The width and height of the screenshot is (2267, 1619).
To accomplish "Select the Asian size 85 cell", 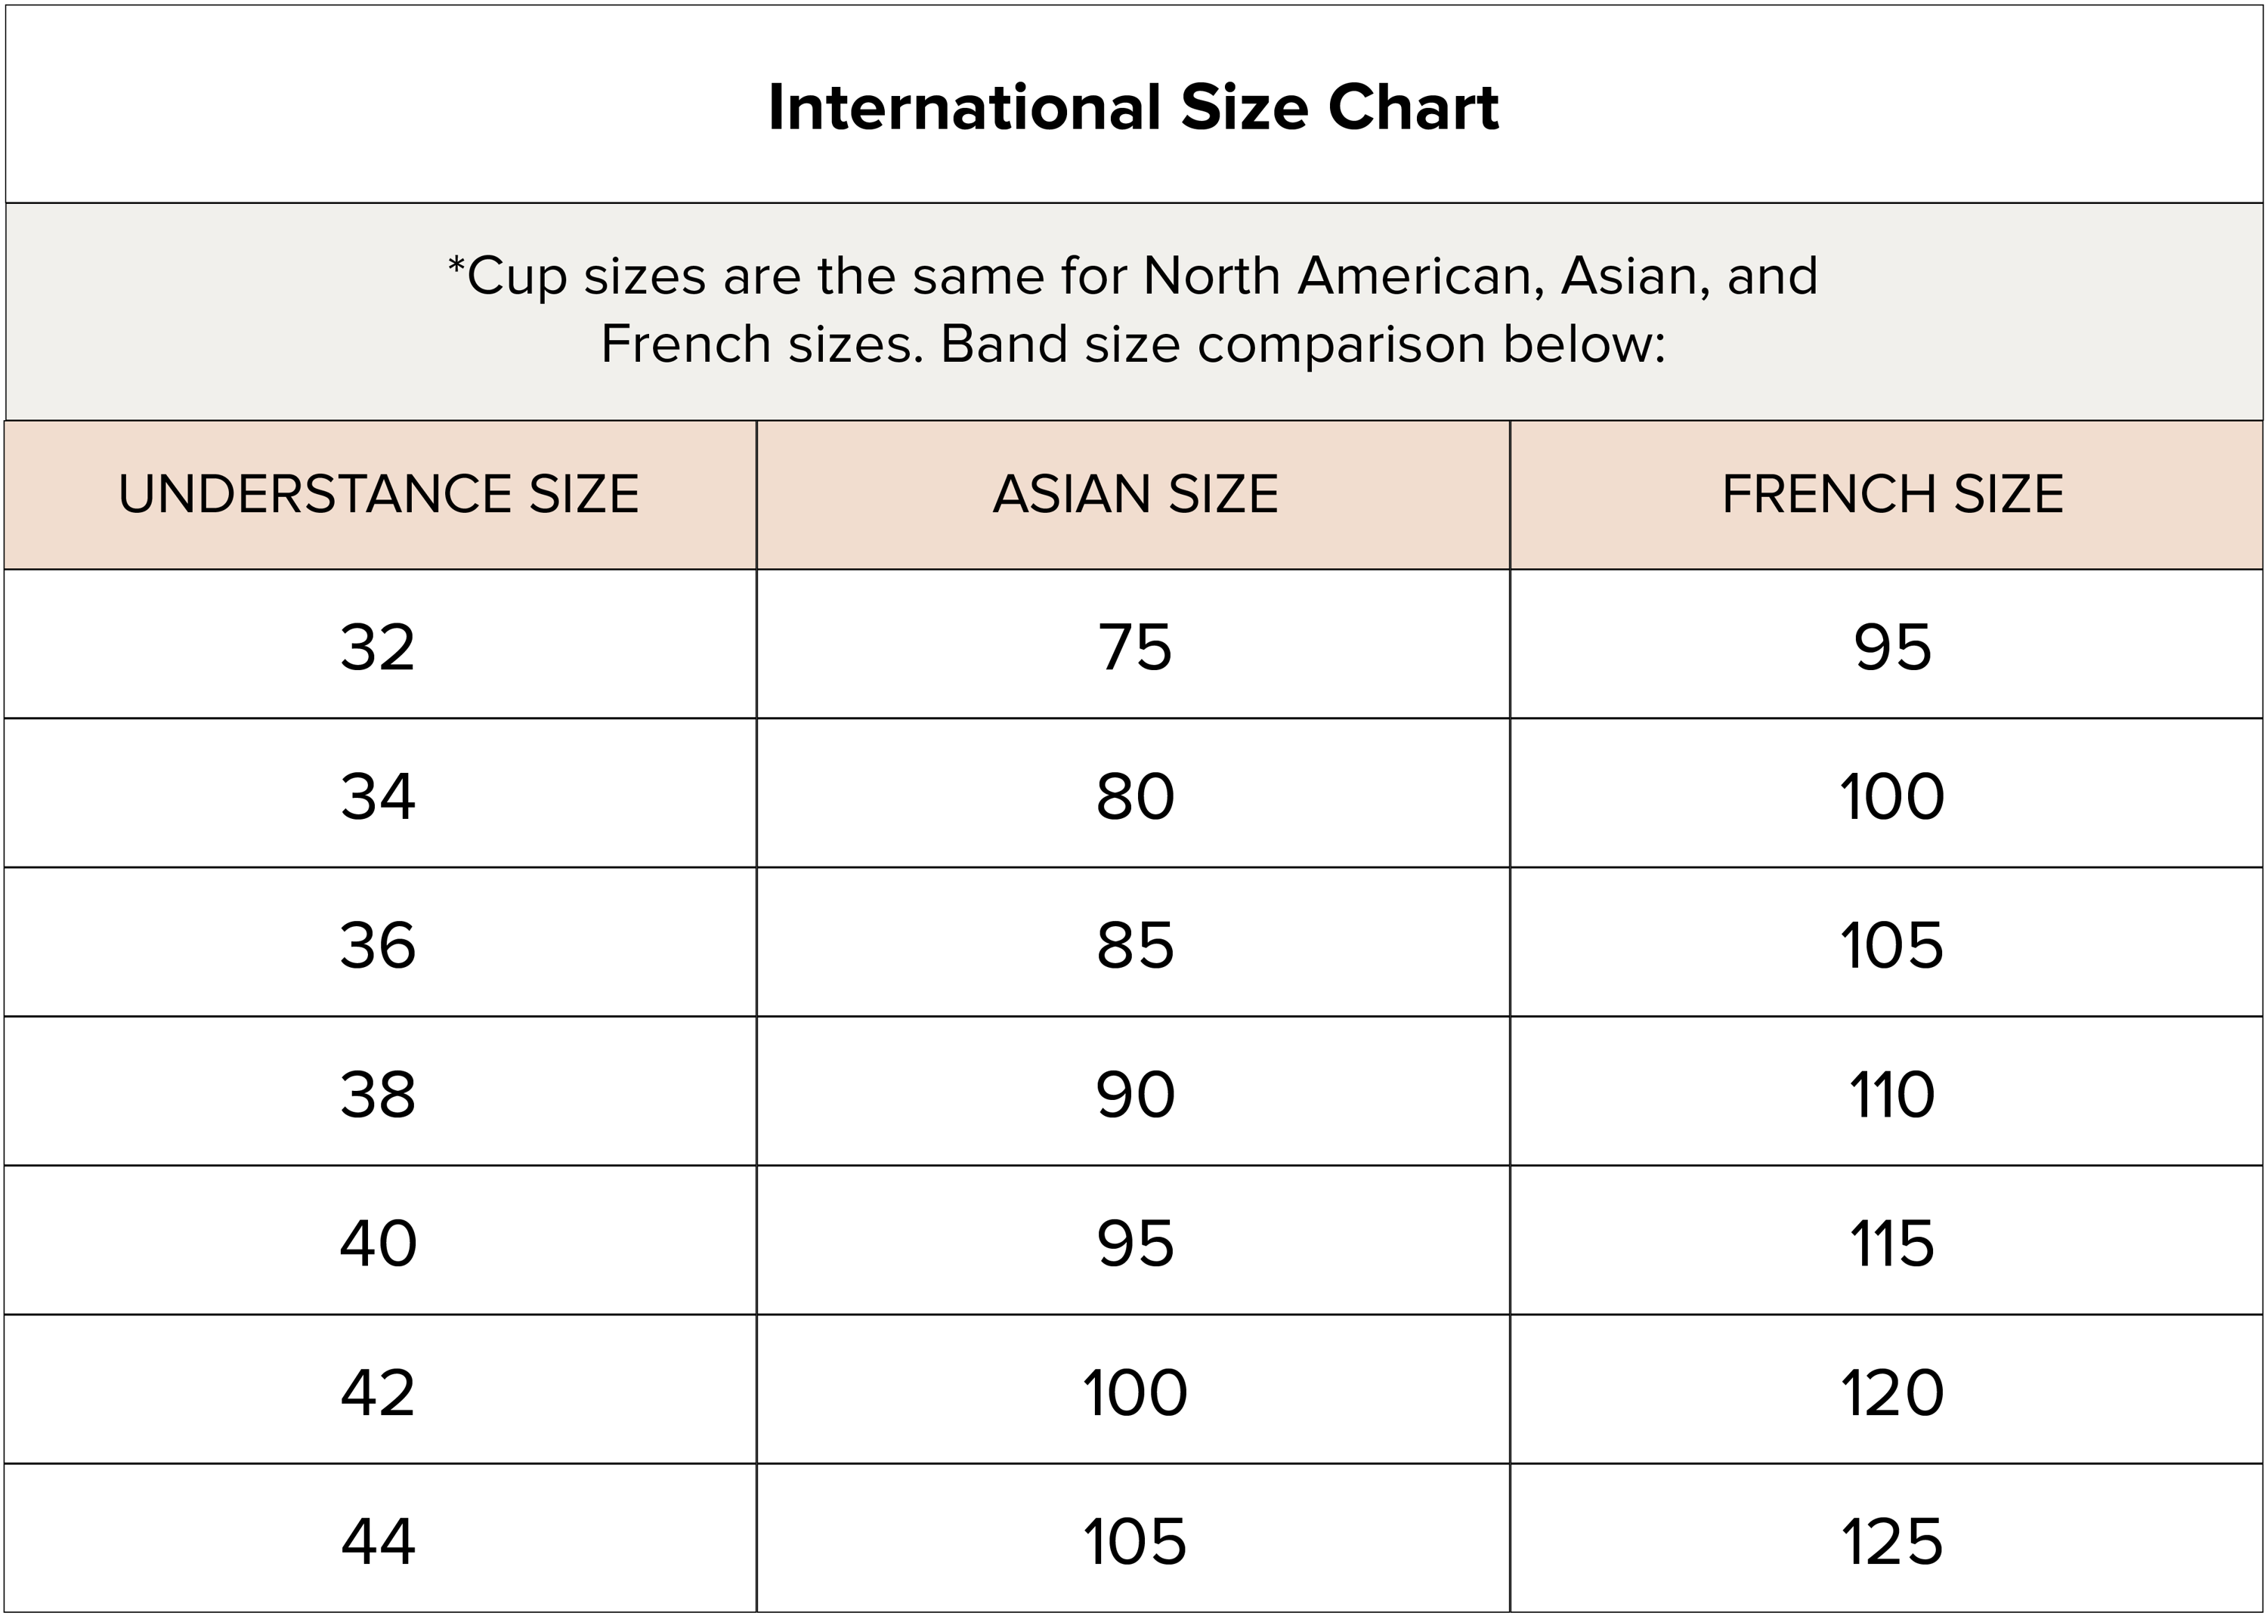I will [x=1133, y=942].
